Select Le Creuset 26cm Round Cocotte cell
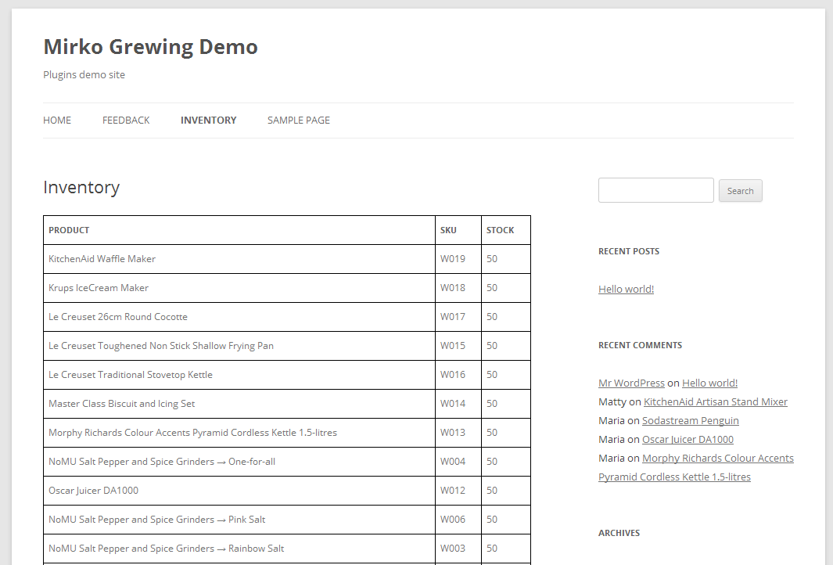 click(239, 317)
